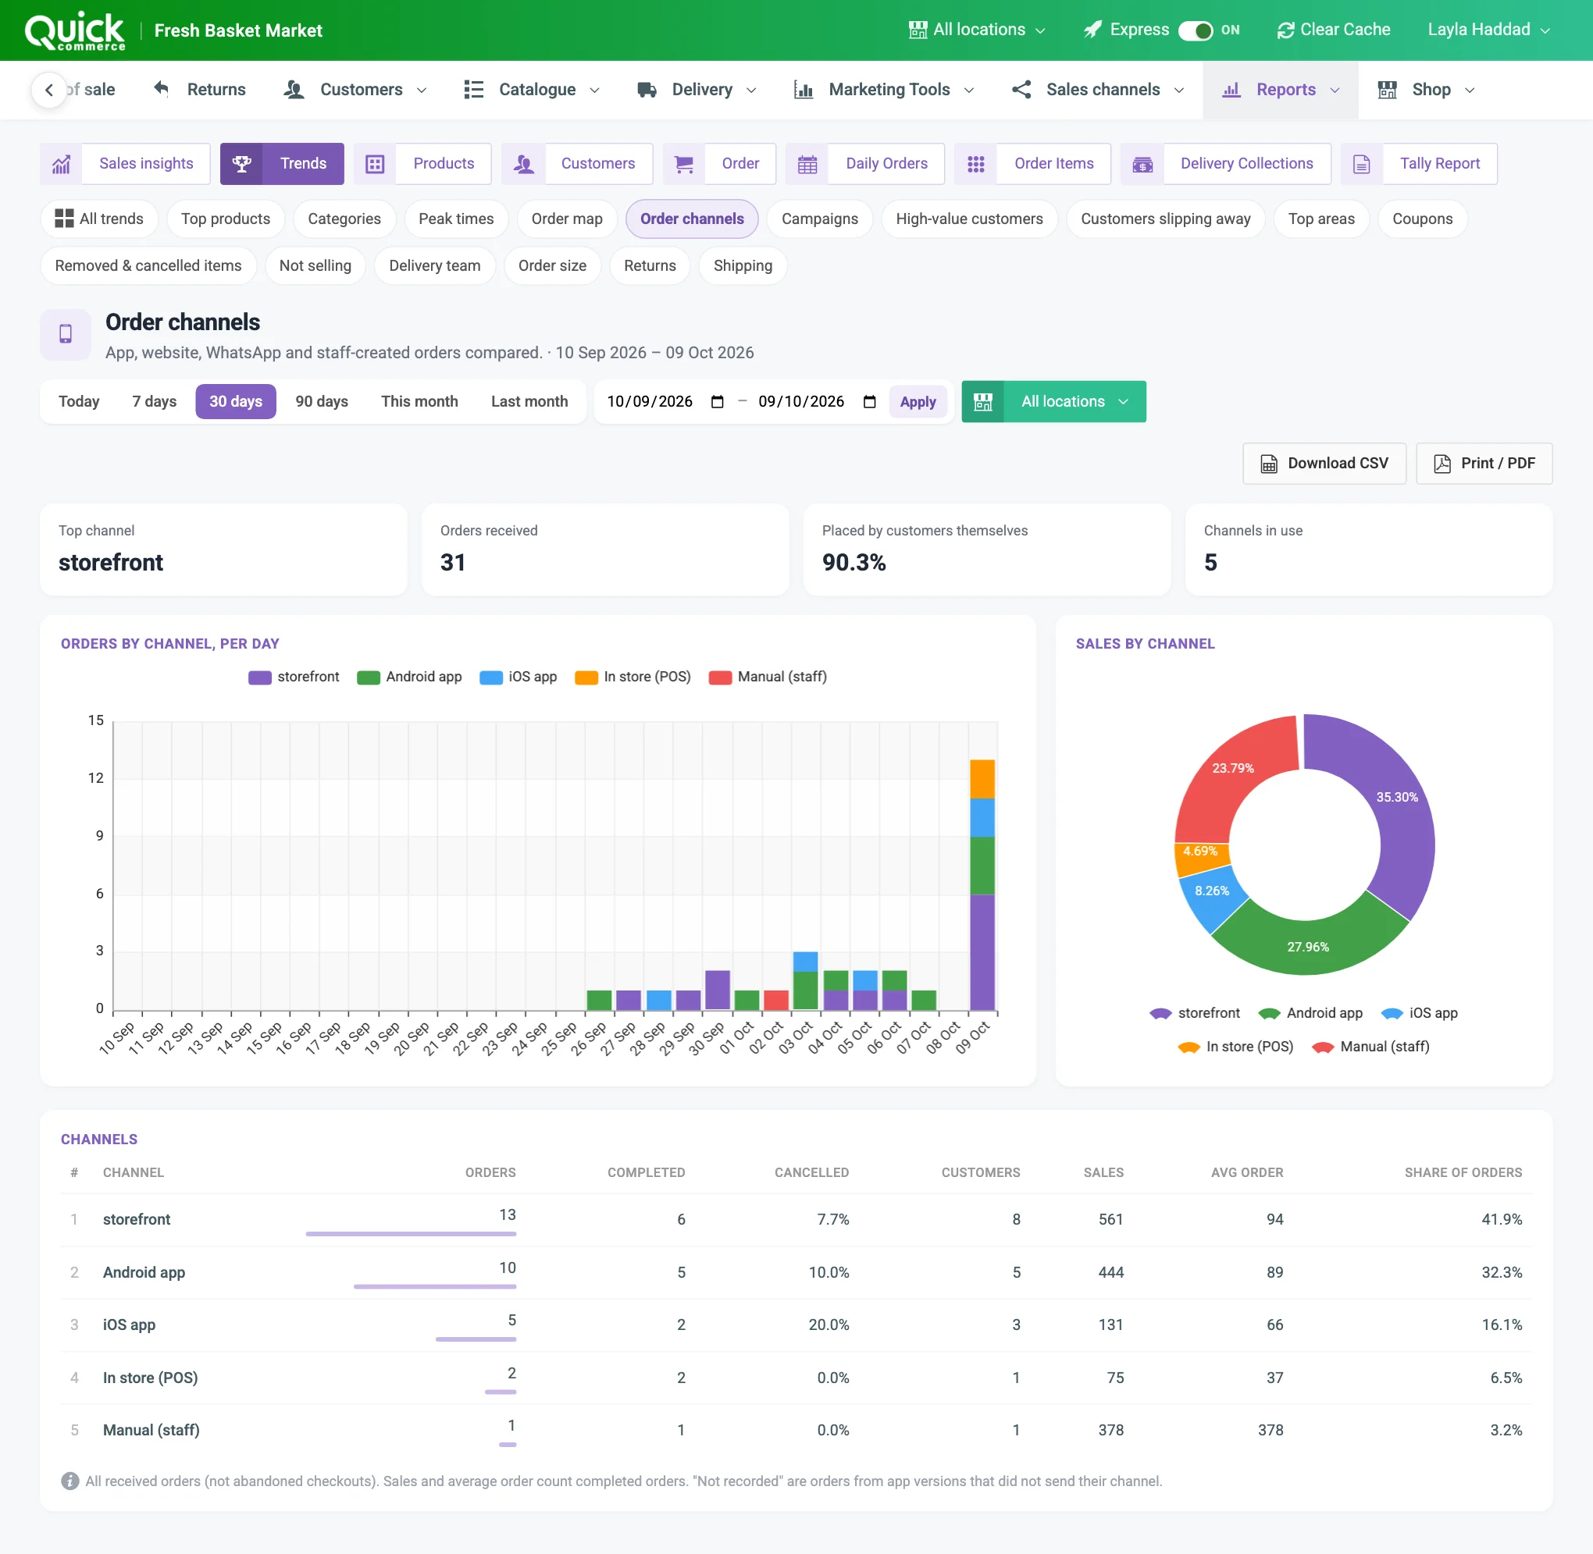Click the Order Items dots icon
Image resolution: width=1593 pixels, height=1554 pixels.
coord(976,164)
